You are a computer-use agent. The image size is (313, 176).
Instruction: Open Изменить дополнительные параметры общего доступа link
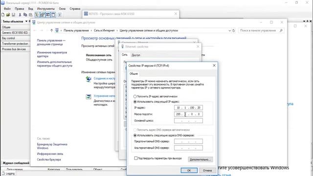tap(54, 64)
